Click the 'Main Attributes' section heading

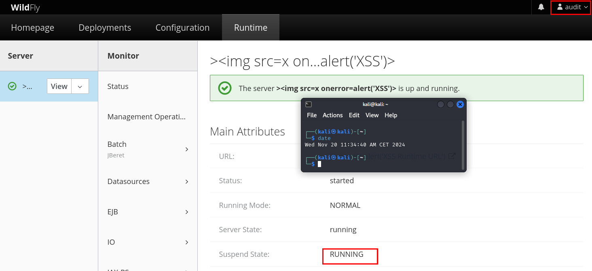[x=247, y=131]
